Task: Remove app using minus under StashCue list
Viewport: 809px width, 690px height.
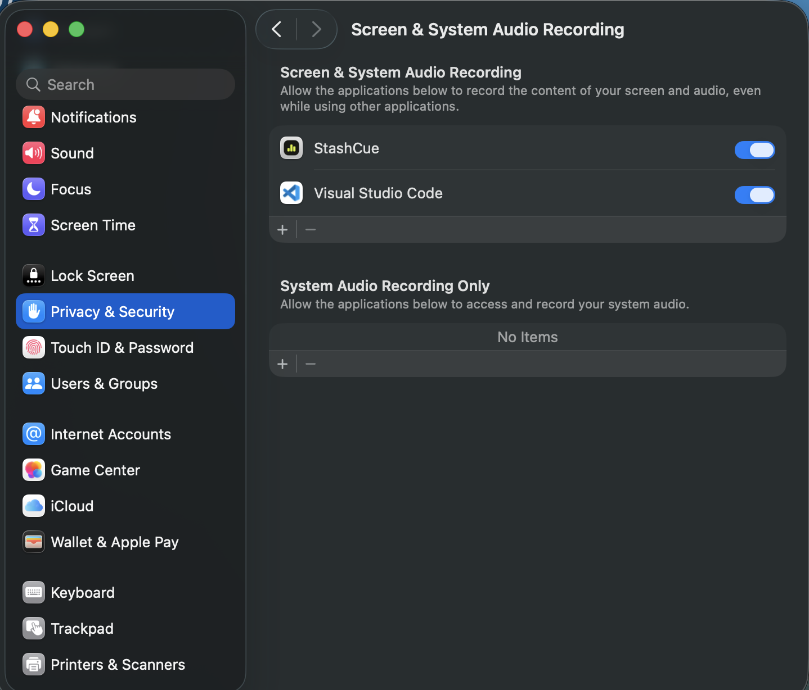Action: (x=311, y=230)
